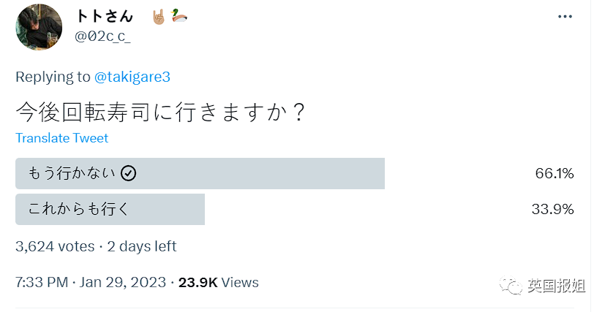The width and height of the screenshot is (605, 312).
Task: Click the checkmark icon on もう行かない
Action: point(128,173)
